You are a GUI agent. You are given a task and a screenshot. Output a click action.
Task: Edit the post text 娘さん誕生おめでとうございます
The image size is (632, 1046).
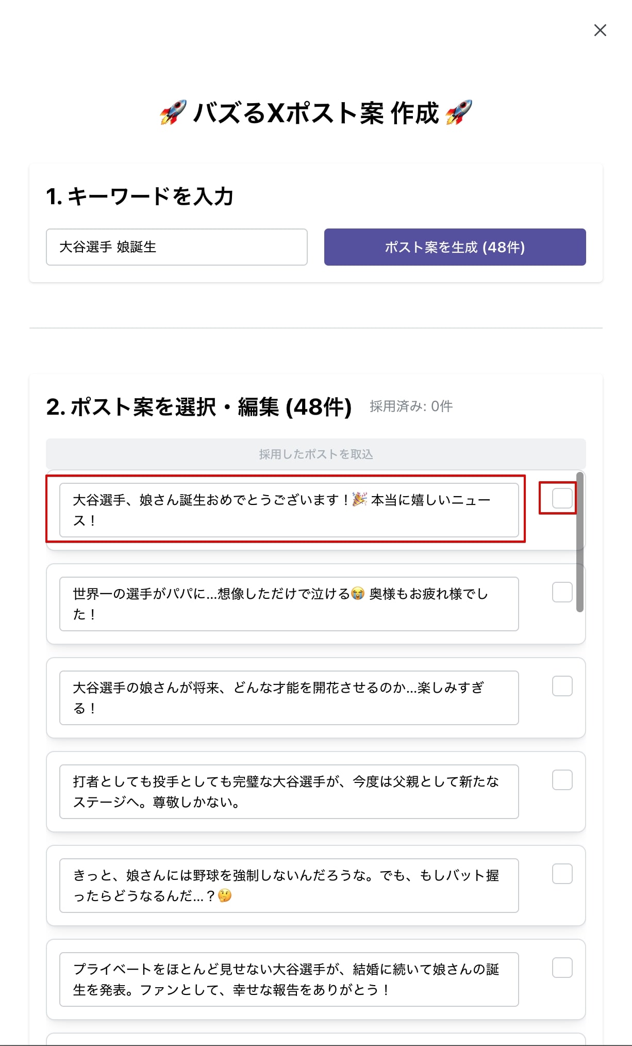tap(289, 510)
